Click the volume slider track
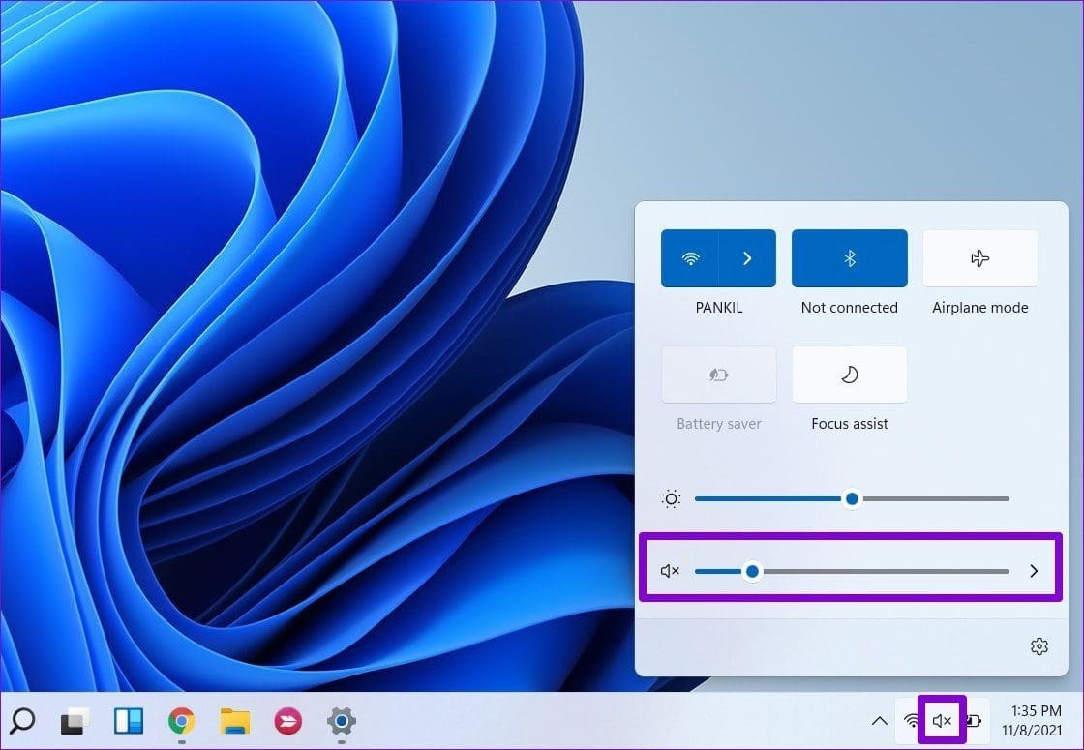 [x=852, y=571]
